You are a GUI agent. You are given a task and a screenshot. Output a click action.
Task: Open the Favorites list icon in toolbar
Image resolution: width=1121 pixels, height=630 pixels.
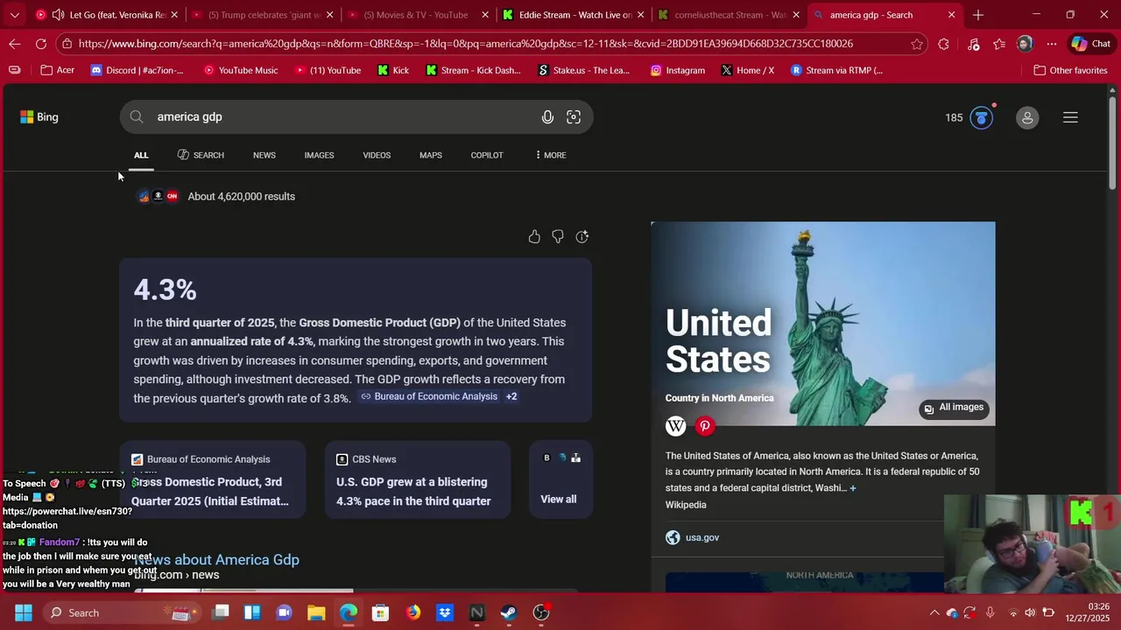pos(999,44)
